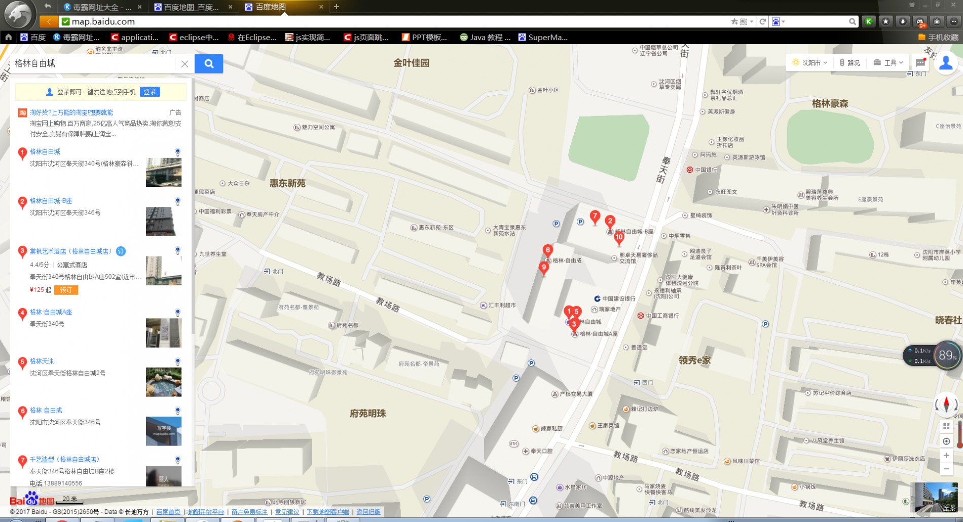963x522 pixels.
Task: Click the browser download arrow icon
Action: pos(903,21)
